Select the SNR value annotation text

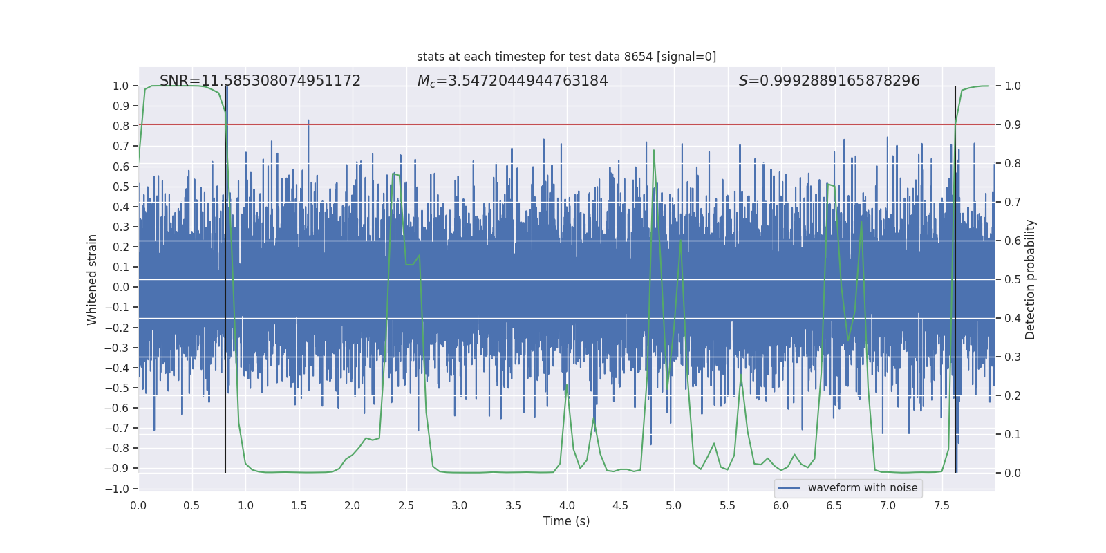[x=260, y=81]
